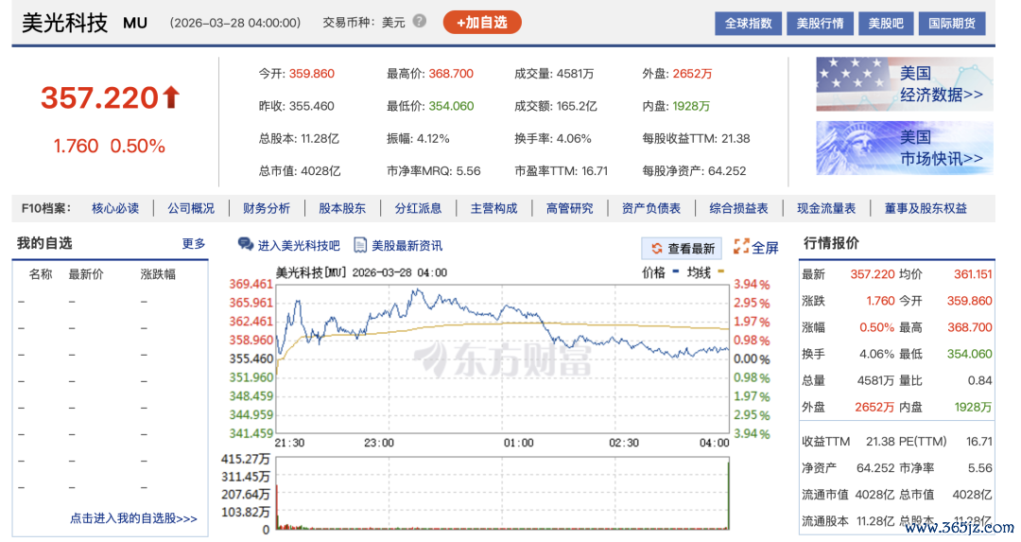The height and width of the screenshot is (542, 1021).
Task: Click the main price 357.220
Action: tap(99, 97)
